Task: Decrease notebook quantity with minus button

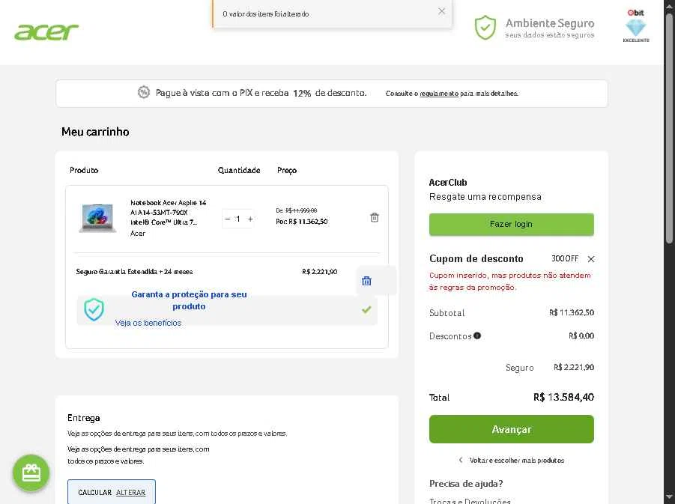Action: tap(227, 219)
